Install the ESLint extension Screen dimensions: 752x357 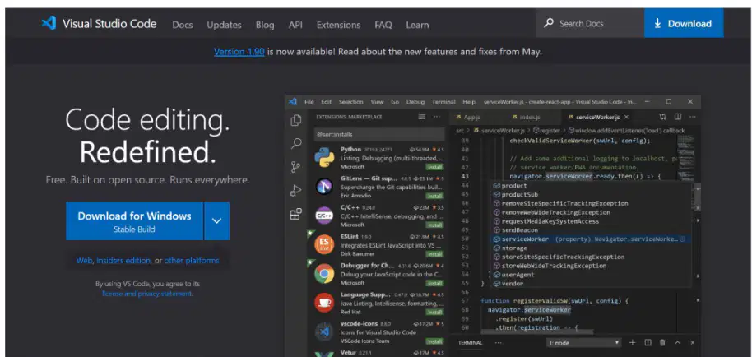tap(434, 254)
